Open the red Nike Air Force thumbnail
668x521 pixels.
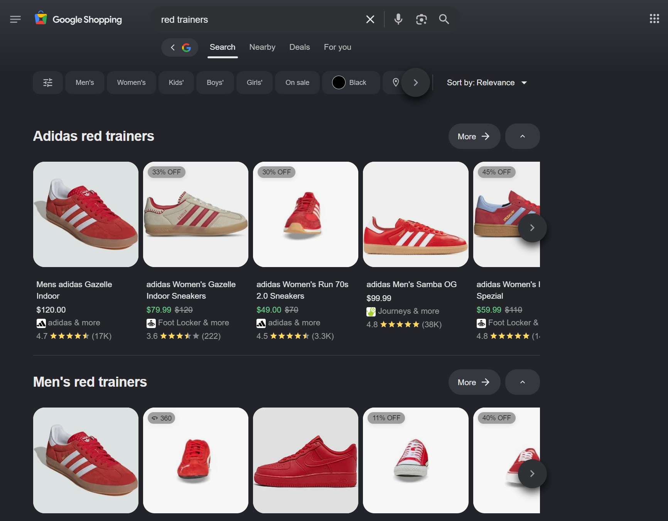(305, 460)
